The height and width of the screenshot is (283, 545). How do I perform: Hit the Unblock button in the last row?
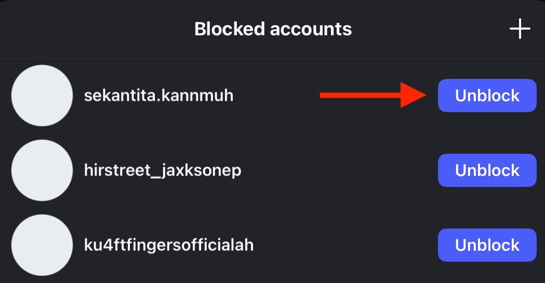point(487,245)
